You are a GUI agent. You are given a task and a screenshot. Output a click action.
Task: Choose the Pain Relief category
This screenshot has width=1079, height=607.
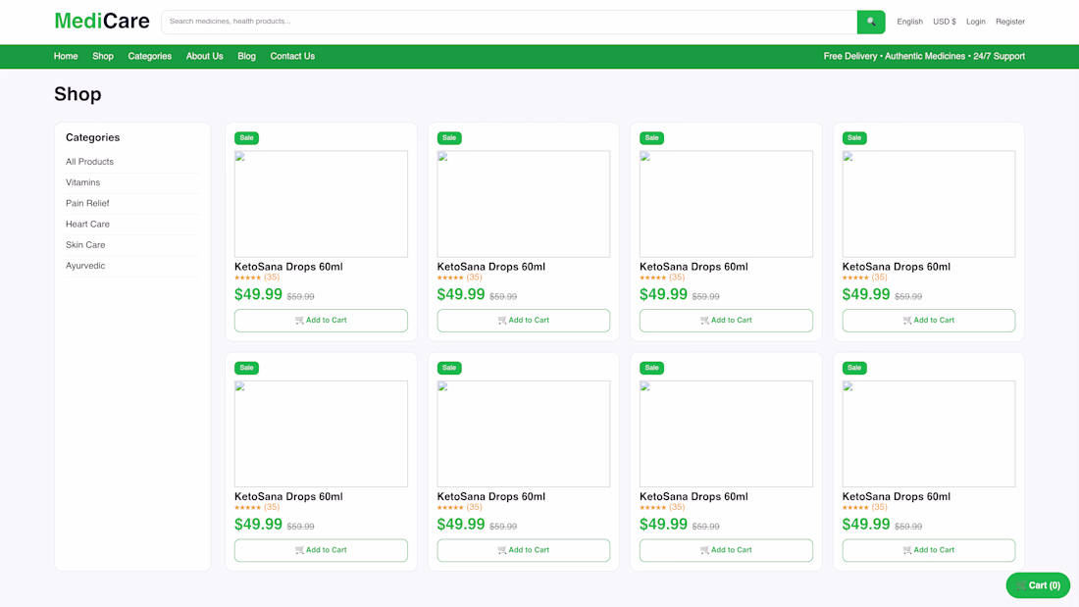(87, 203)
